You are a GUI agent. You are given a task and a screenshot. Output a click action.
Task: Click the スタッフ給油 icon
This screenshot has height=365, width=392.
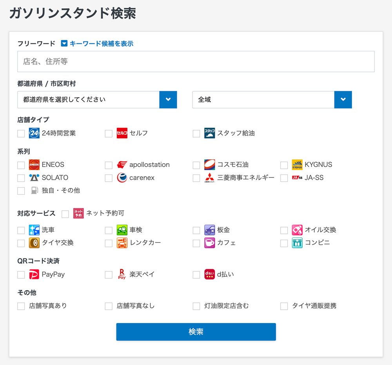[209, 133]
